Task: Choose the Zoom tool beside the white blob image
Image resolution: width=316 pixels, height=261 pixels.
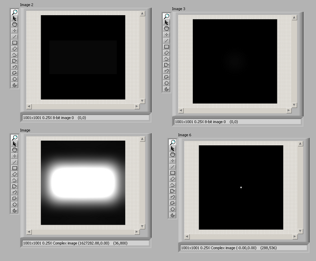Action: coord(15,138)
